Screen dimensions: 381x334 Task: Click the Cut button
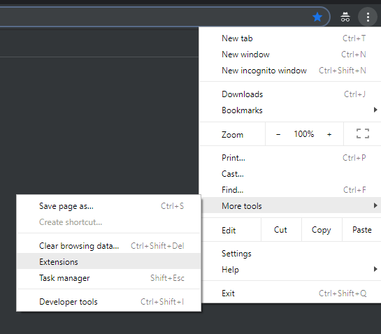(281, 230)
